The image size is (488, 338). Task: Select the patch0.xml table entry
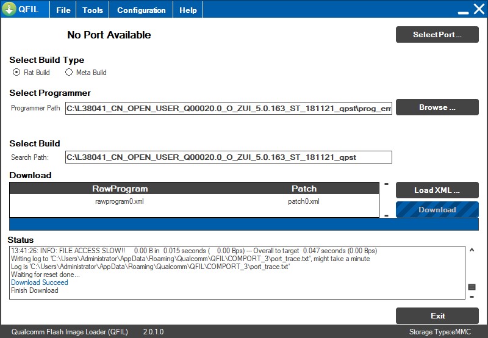[x=303, y=201]
